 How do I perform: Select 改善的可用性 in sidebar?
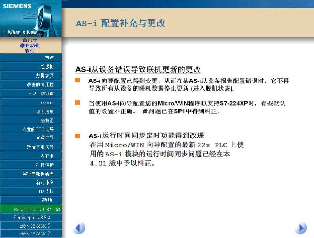coord(31,84)
